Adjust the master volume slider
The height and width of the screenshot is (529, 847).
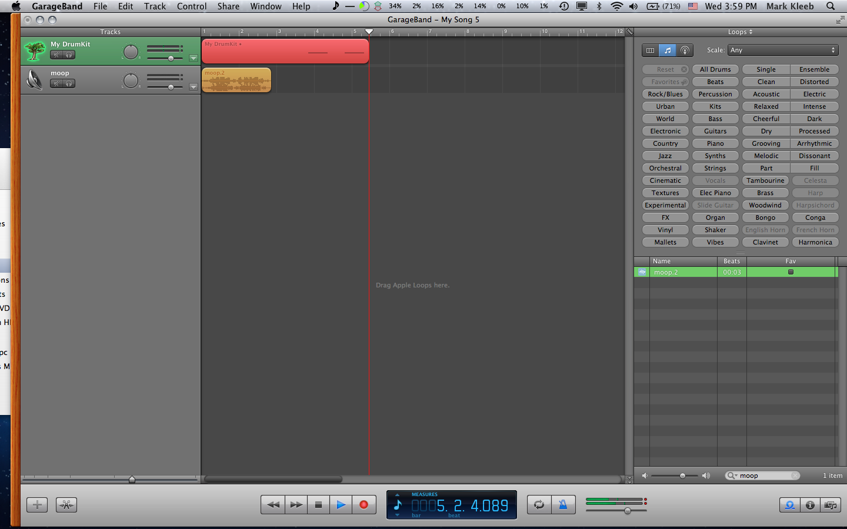[628, 510]
